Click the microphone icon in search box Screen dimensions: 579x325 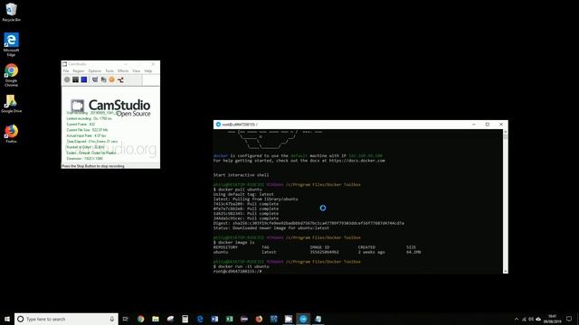click(x=112, y=319)
